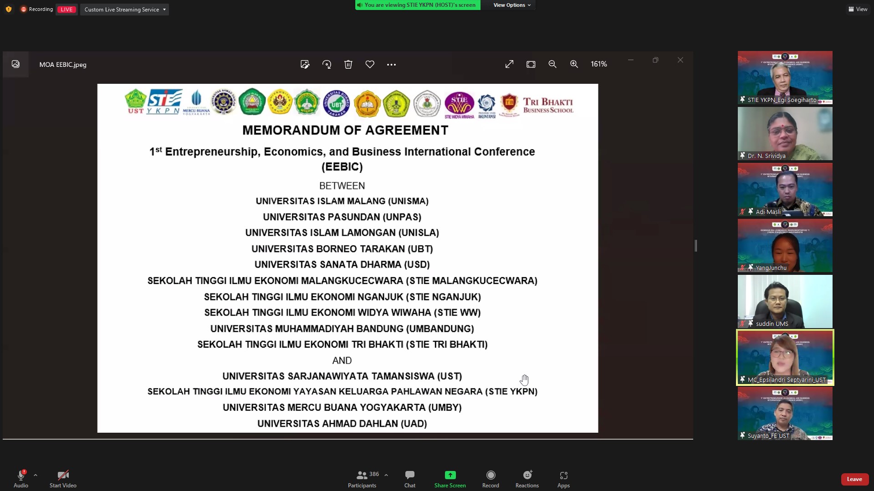Click the zoom out magnifier icon
Image resolution: width=874 pixels, height=491 pixels.
tap(552, 64)
